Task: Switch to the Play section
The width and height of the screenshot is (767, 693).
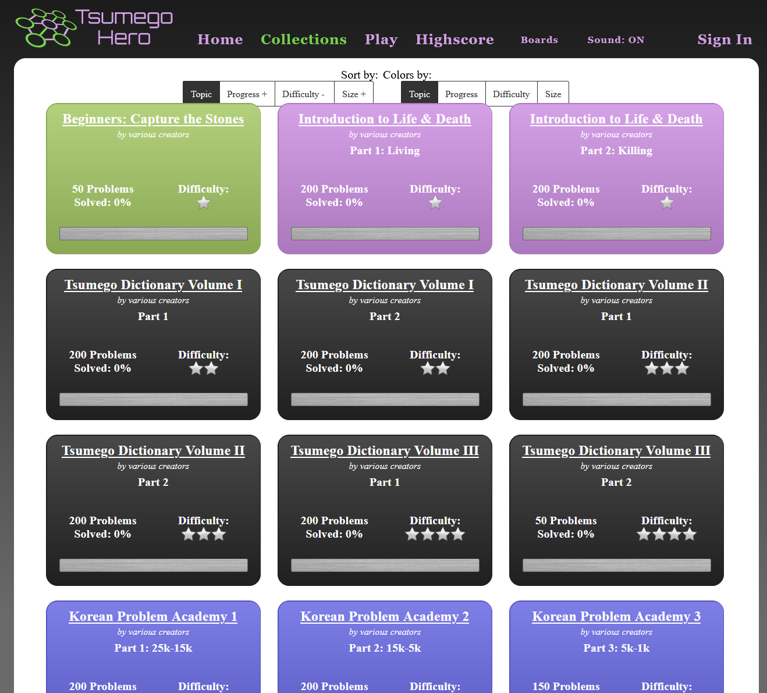Action: point(381,40)
